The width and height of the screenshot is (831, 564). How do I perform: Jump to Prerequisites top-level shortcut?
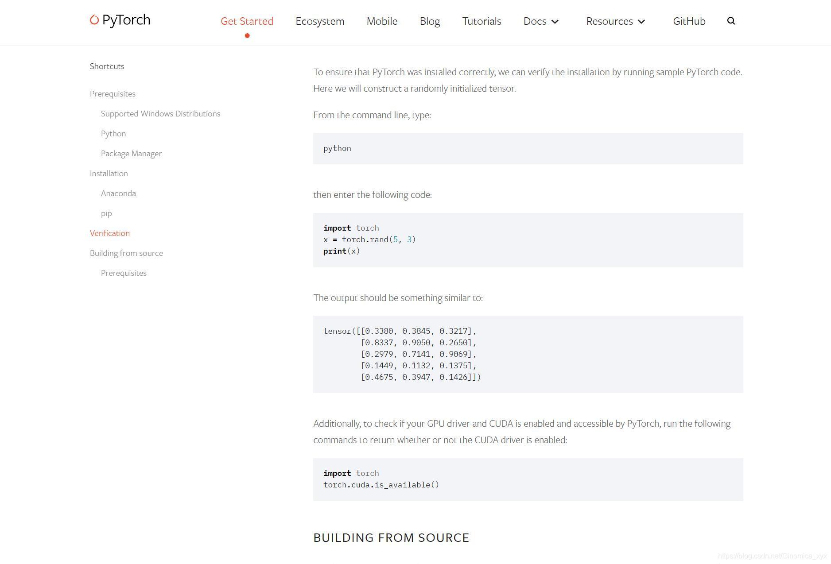coord(113,94)
